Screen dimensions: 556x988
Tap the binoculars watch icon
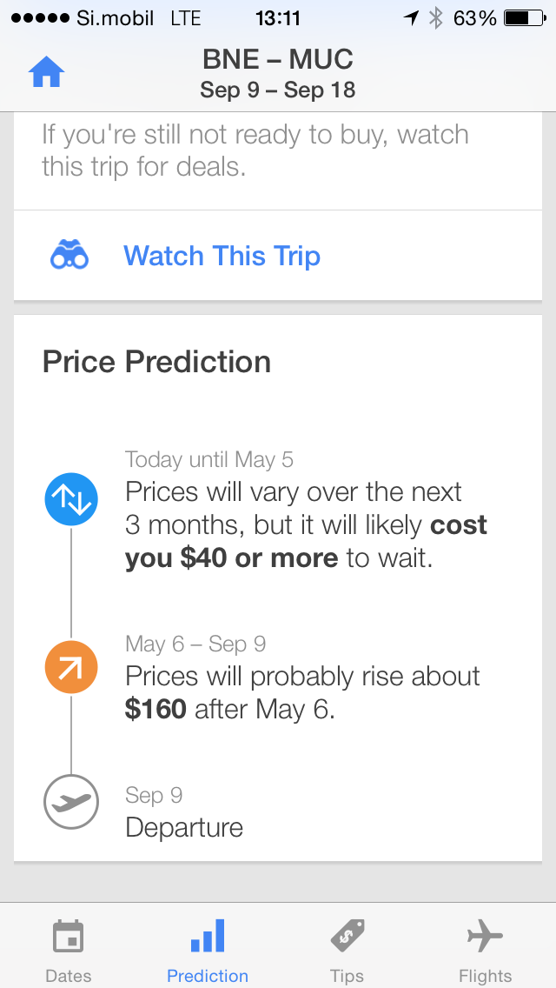(69, 256)
